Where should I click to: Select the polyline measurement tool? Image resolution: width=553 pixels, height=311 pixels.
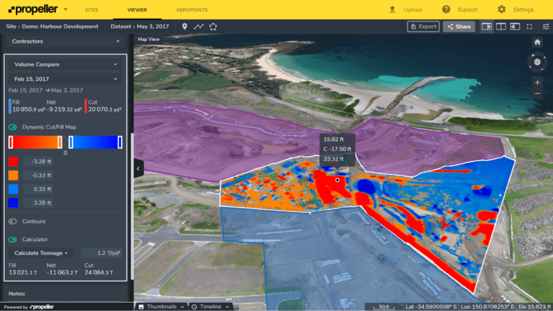199,26
